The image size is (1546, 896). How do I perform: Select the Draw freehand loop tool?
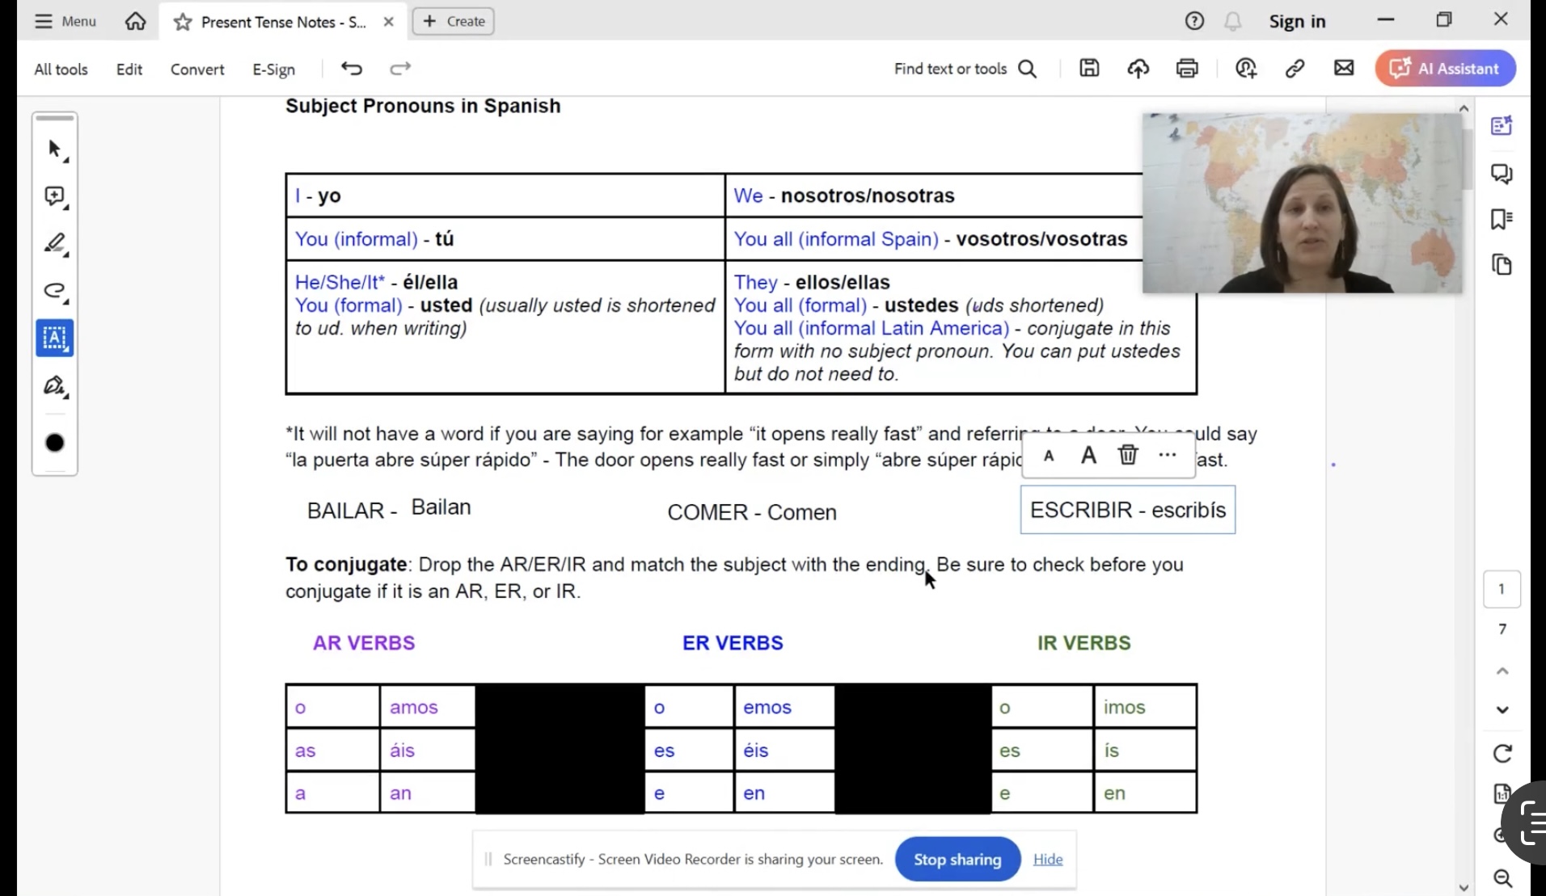click(55, 291)
